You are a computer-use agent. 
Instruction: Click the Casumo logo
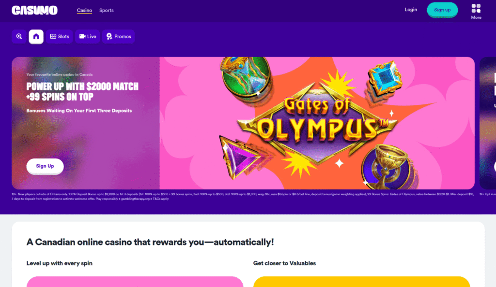[34, 10]
